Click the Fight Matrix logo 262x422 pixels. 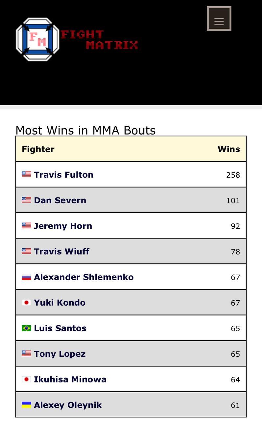37,39
